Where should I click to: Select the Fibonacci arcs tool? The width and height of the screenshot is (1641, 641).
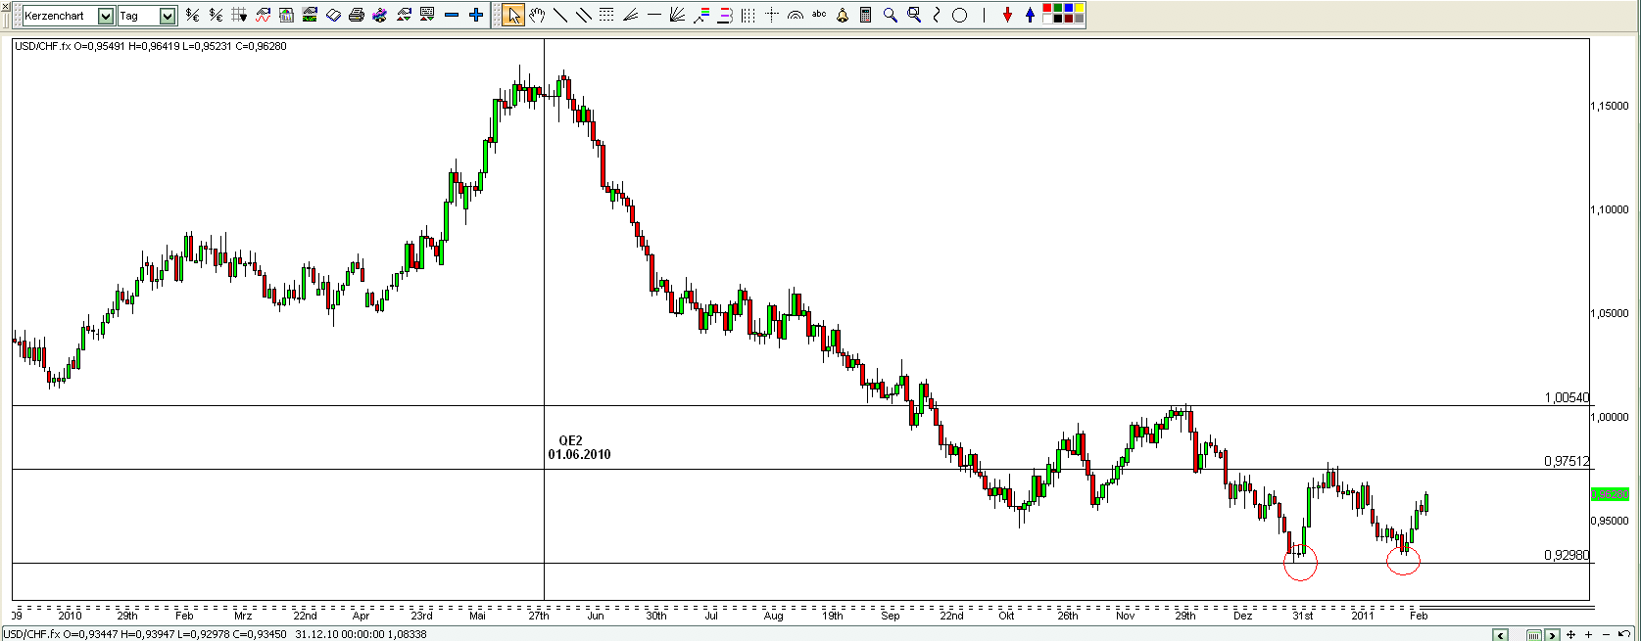coord(796,15)
